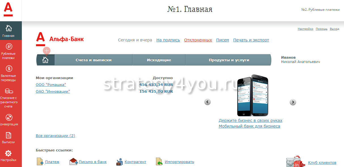Select Списание с транзитного счета coins icon
The image size is (344, 167).
[9, 91]
